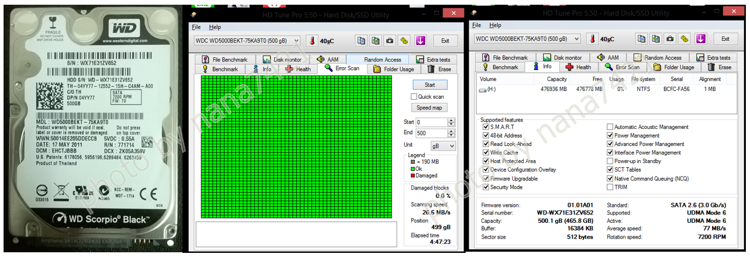Click Erase trash can icon in Info window

click(x=711, y=67)
